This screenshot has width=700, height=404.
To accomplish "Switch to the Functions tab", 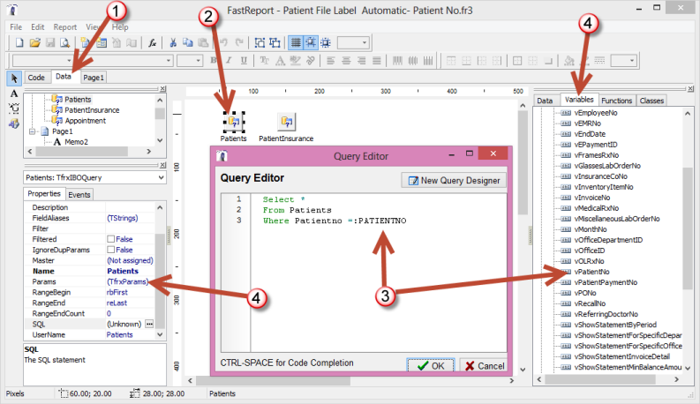I will pos(616,101).
